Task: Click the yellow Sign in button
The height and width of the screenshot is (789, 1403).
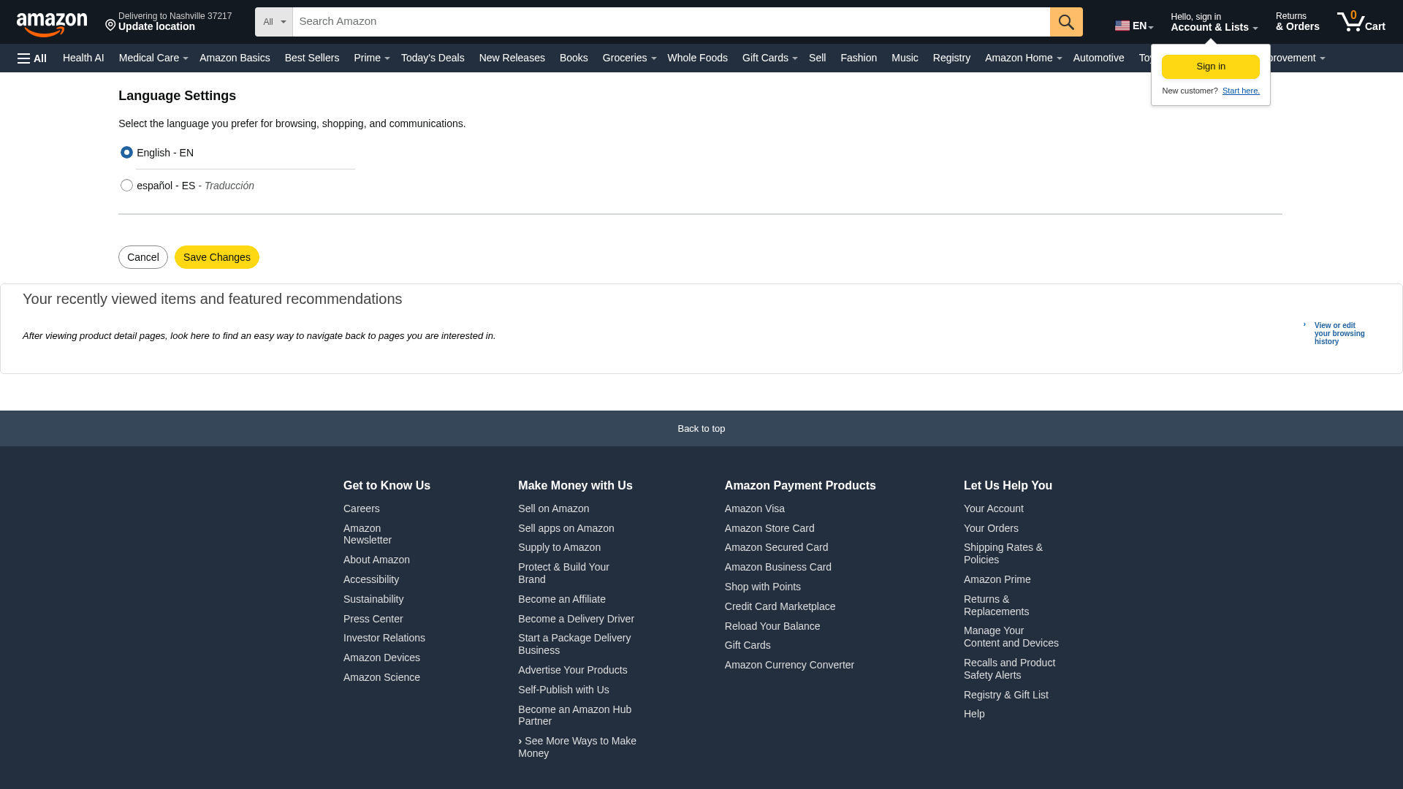Action: point(1210,66)
